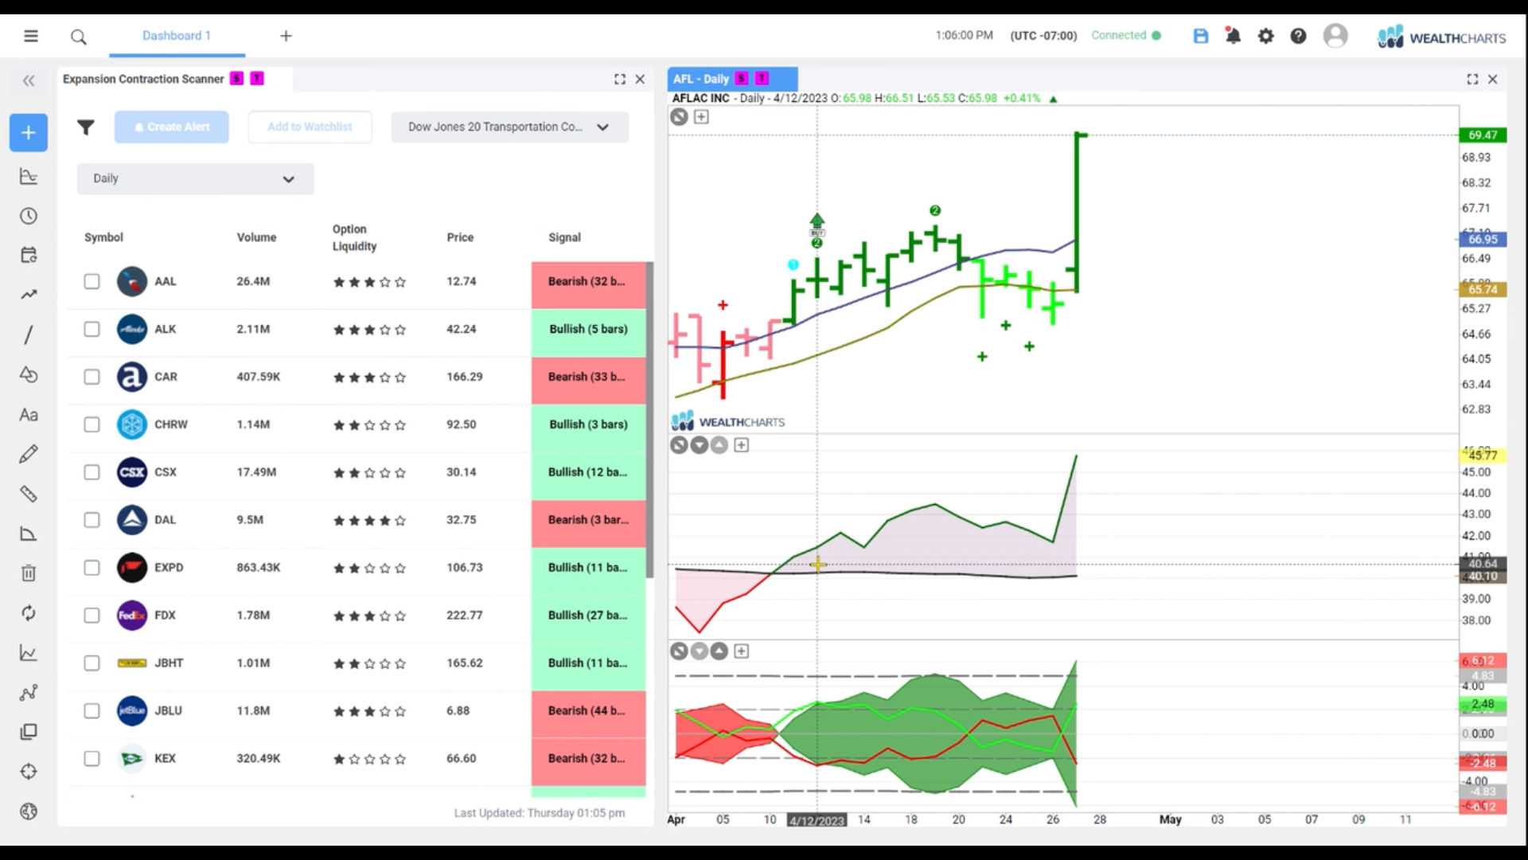Screen dimensions: 1528x860
Task: Click the 69.47 price label on axis
Action: (1482, 135)
